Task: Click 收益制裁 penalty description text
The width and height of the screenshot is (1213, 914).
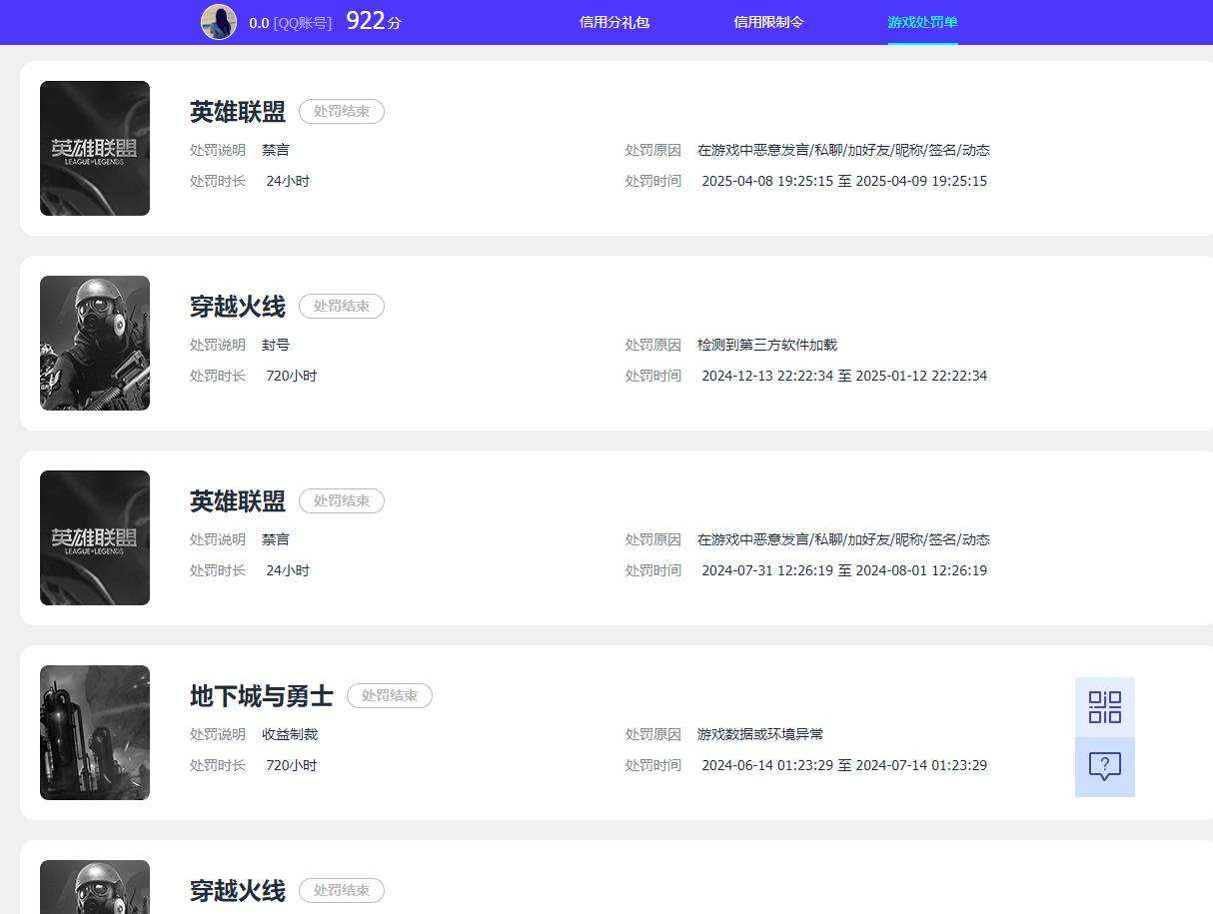Action: (290, 734)
